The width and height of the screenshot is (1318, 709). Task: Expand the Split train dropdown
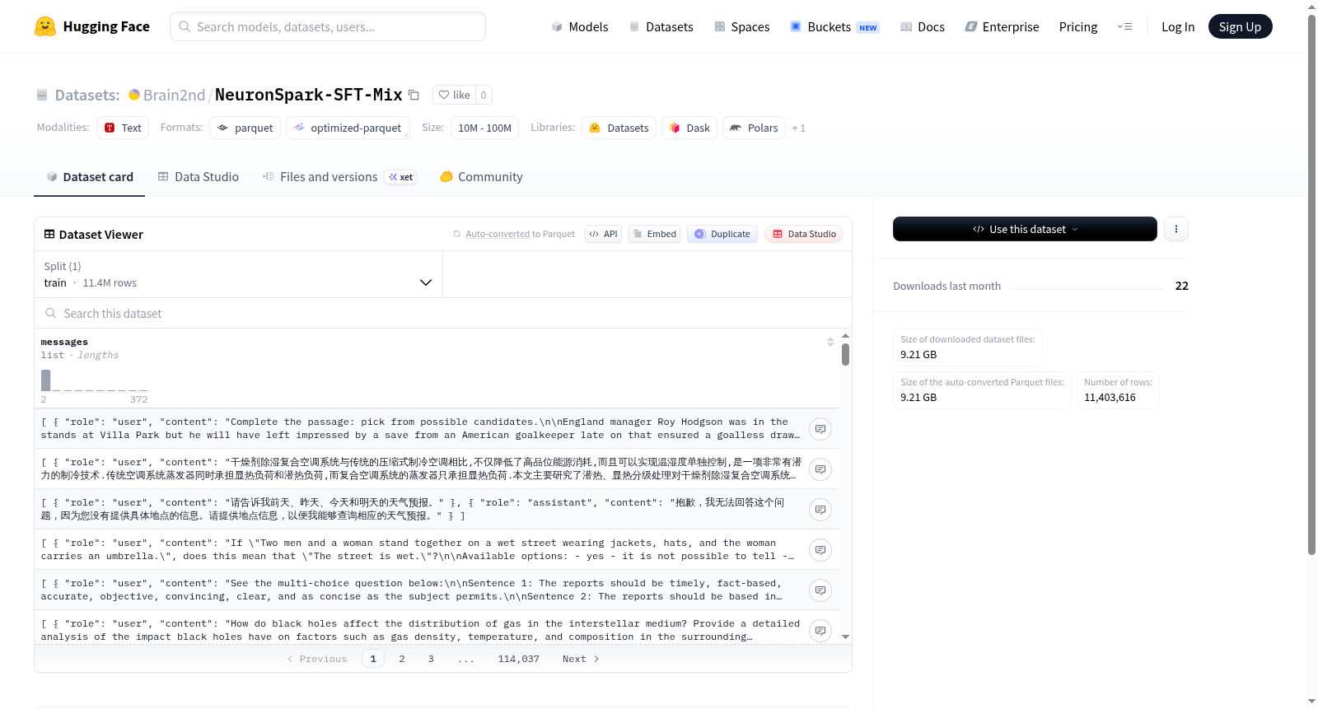(x=238, y=274)
